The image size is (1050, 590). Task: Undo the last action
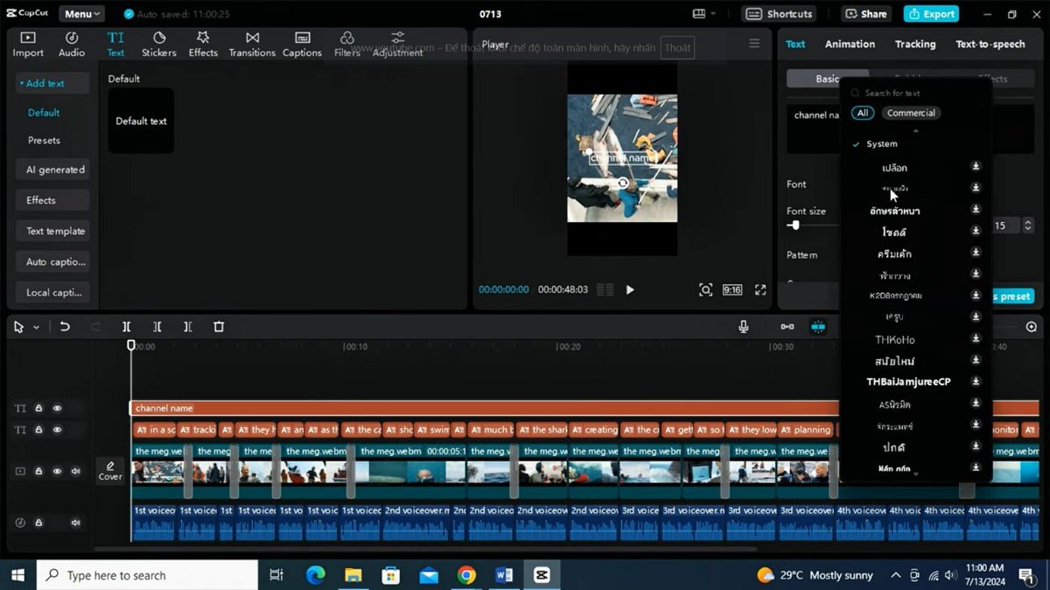(x=65, y=326)
